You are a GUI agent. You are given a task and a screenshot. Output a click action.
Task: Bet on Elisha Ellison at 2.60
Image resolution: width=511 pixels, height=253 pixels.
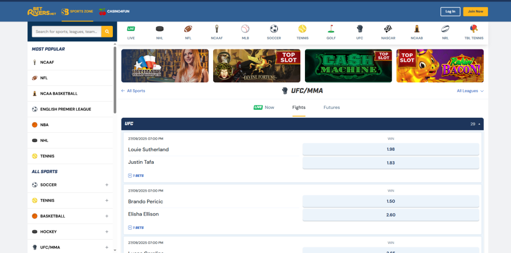(x=391, y=215)
